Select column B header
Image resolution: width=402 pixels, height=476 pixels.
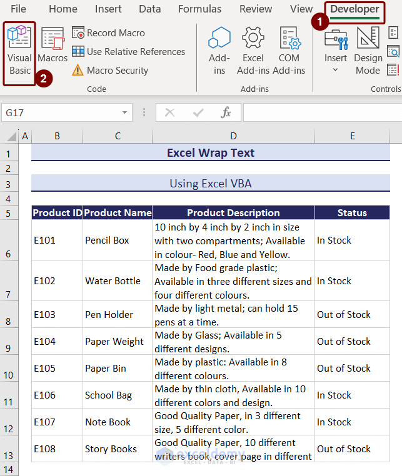(57, 136)
